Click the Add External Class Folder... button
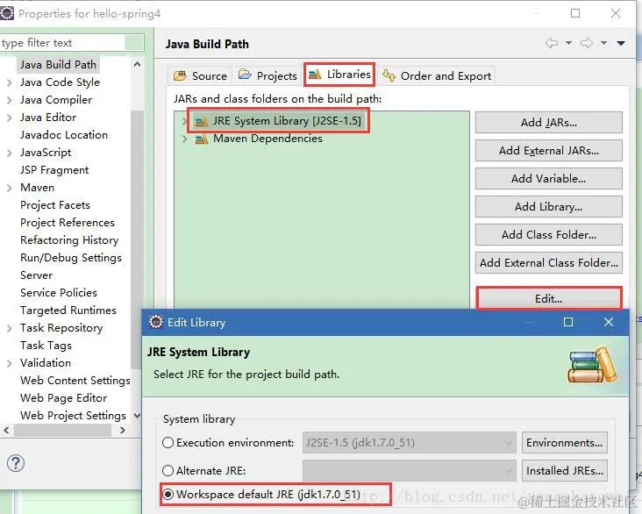This screenshot has height=514, width=642. click(x=549, y=262)
